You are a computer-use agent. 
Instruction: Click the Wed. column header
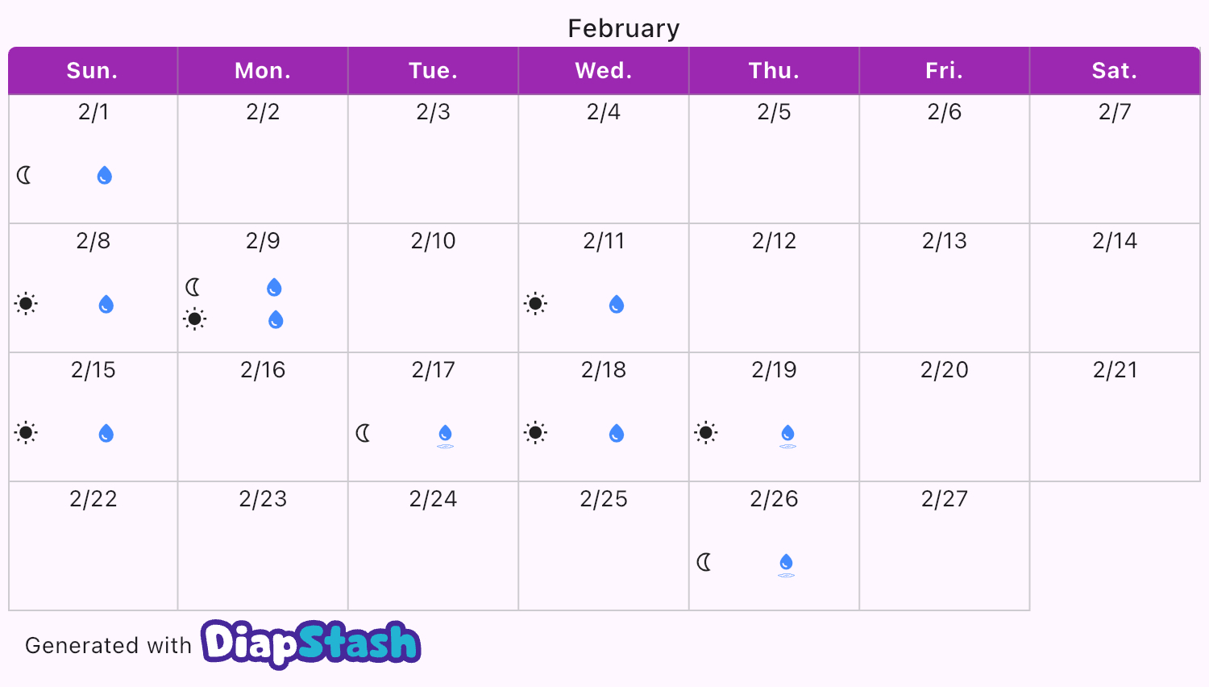tap(604, 71)
